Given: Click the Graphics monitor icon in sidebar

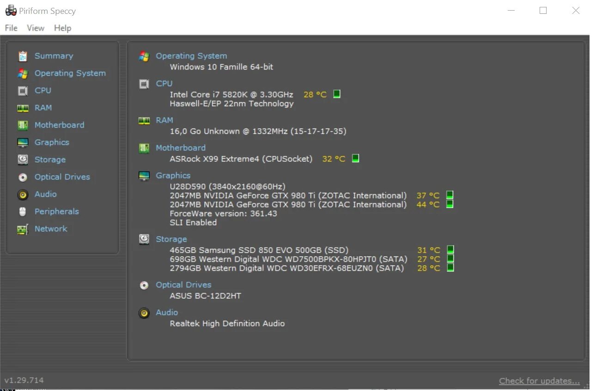Looking at the screenshot, I should (23, 142).
